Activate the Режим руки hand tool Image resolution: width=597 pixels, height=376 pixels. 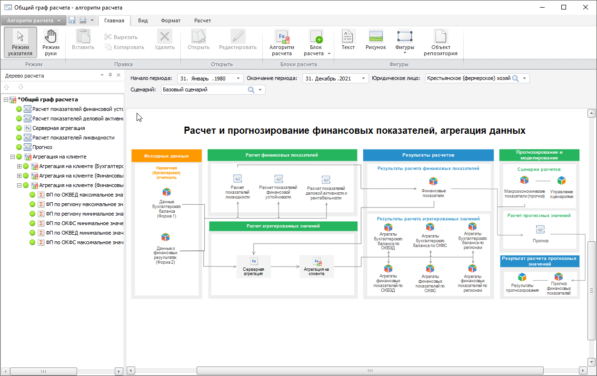[x=50, y=42]
